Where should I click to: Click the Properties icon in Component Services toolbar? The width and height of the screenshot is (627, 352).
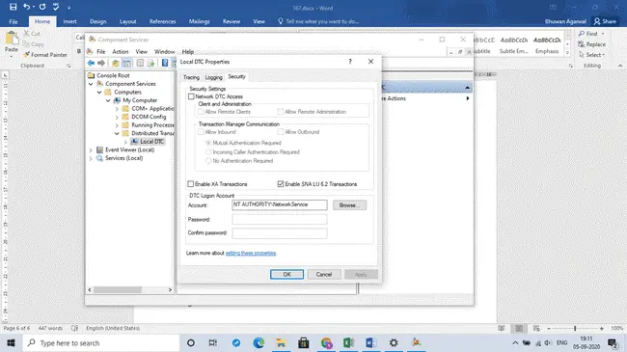click(x=140, y=63)
